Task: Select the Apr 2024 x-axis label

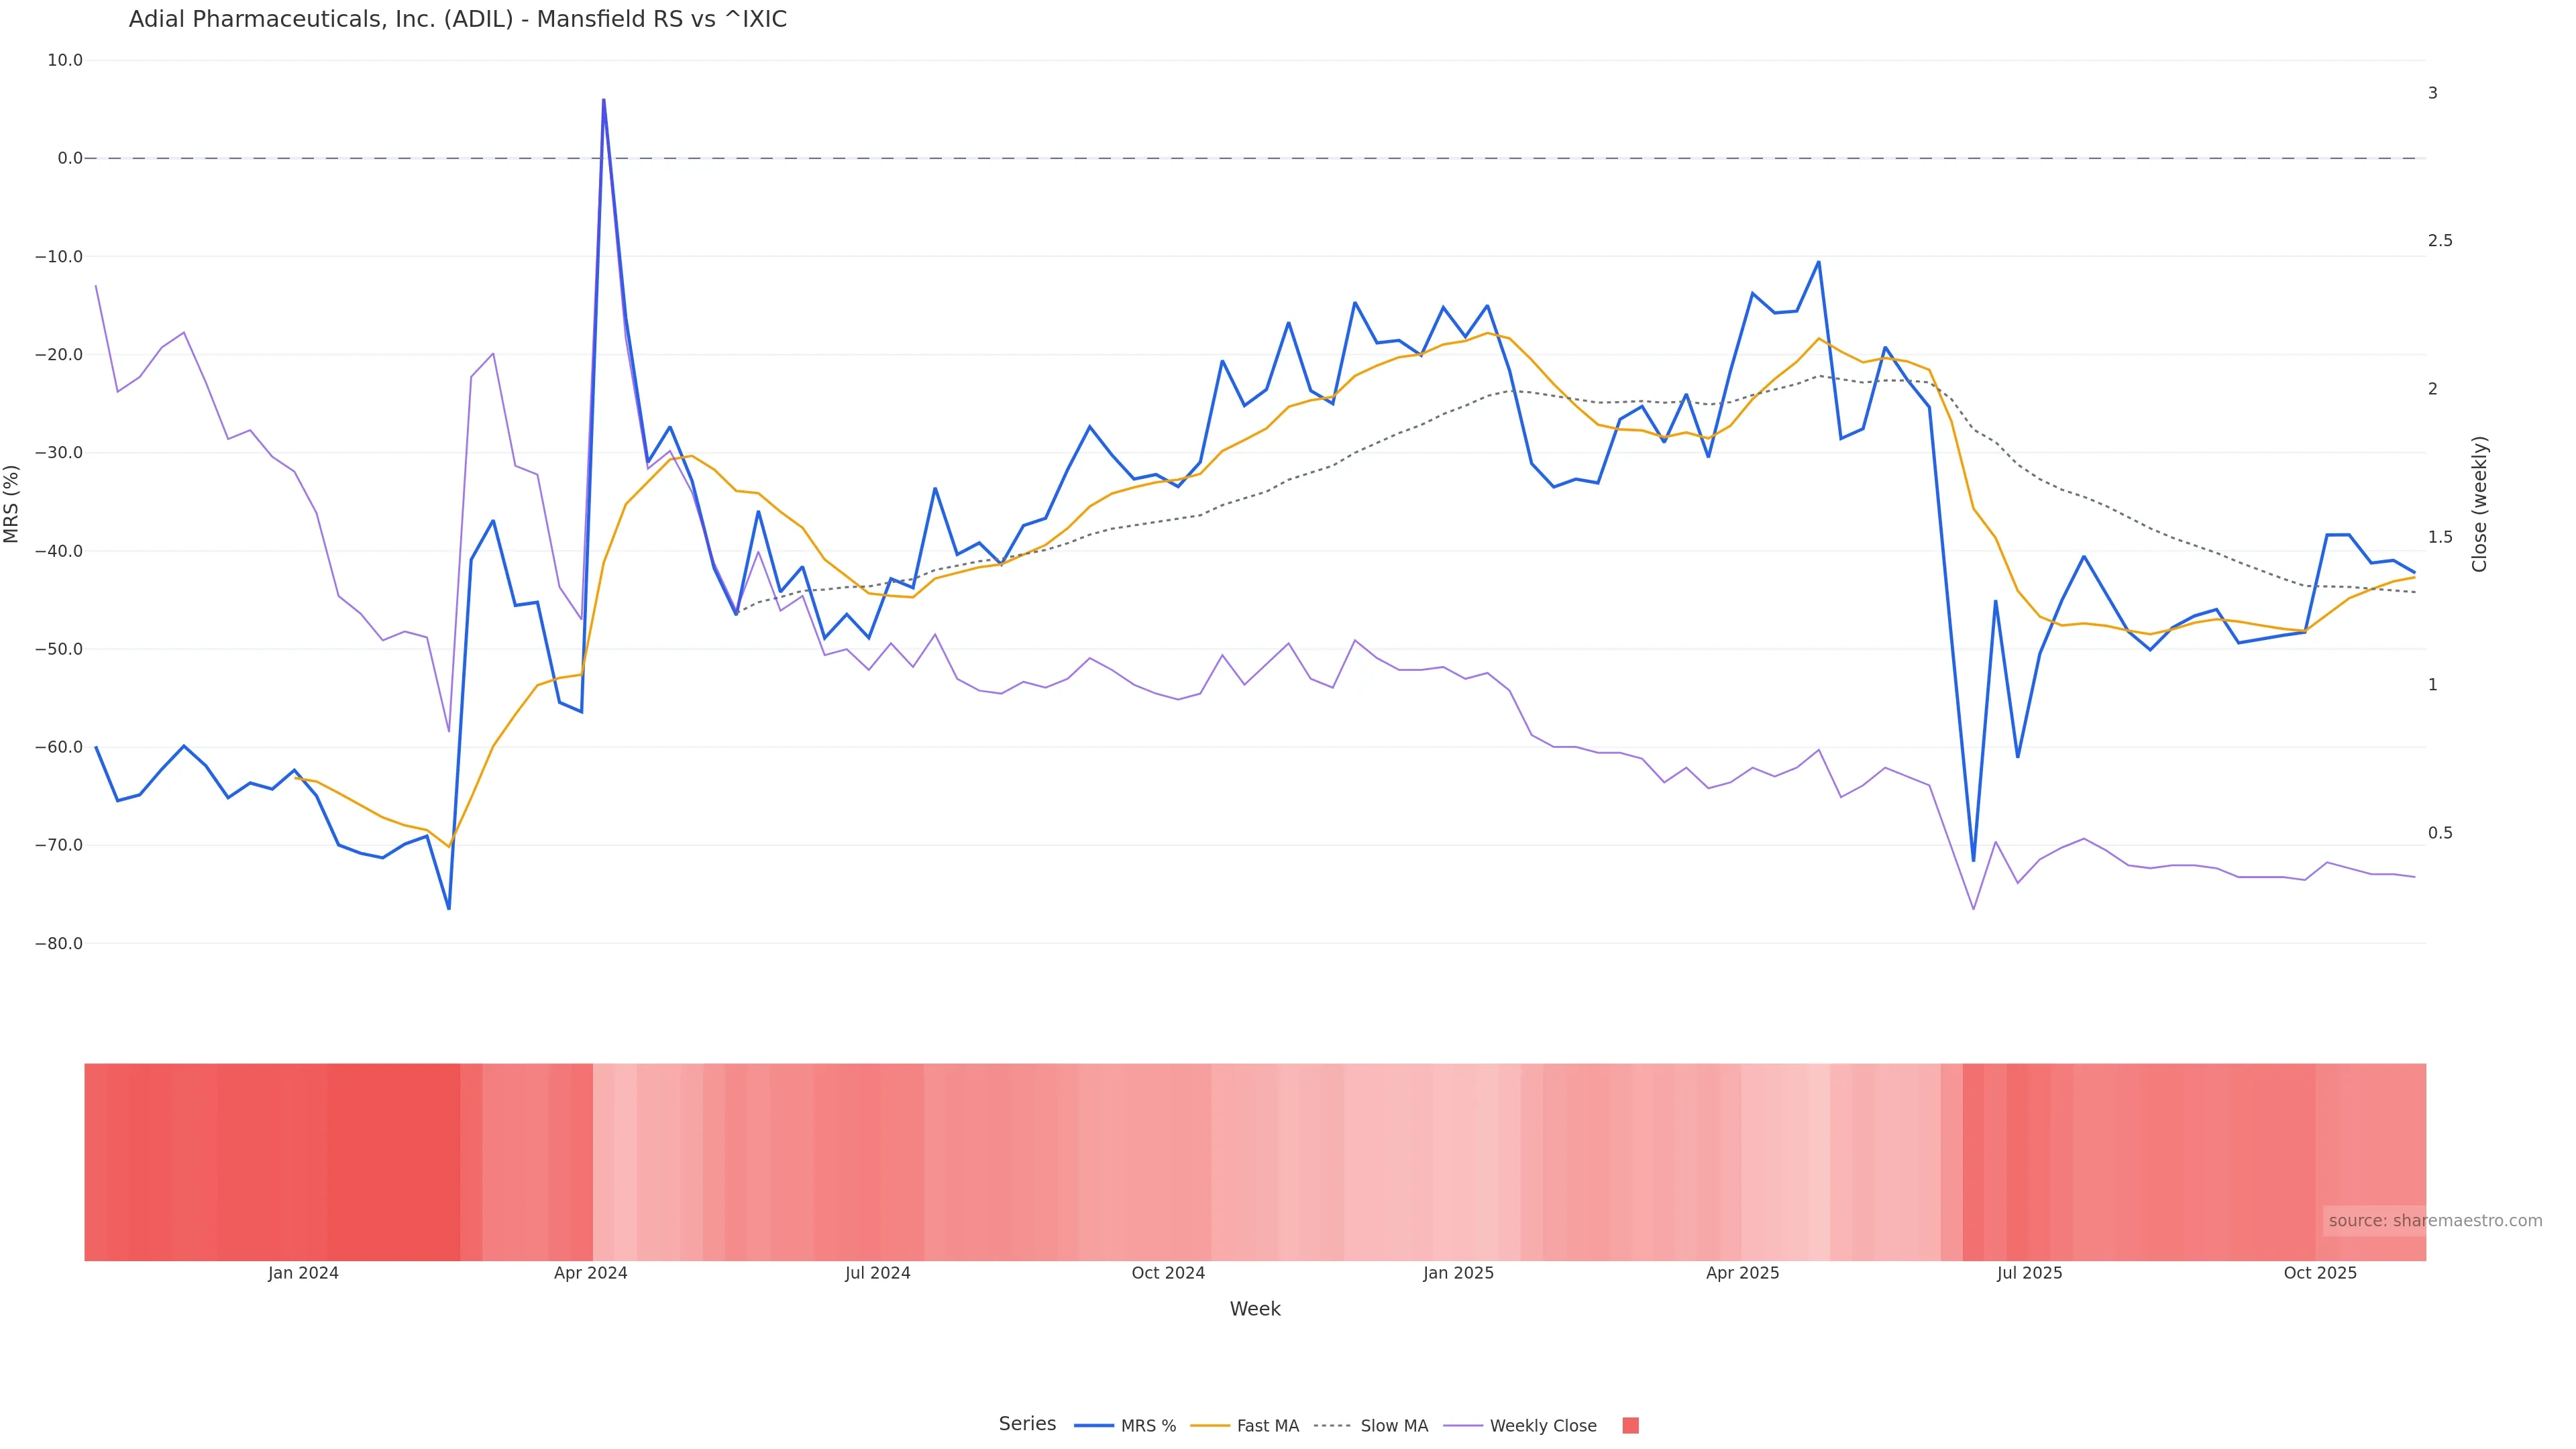Action: click(591, 1274)
